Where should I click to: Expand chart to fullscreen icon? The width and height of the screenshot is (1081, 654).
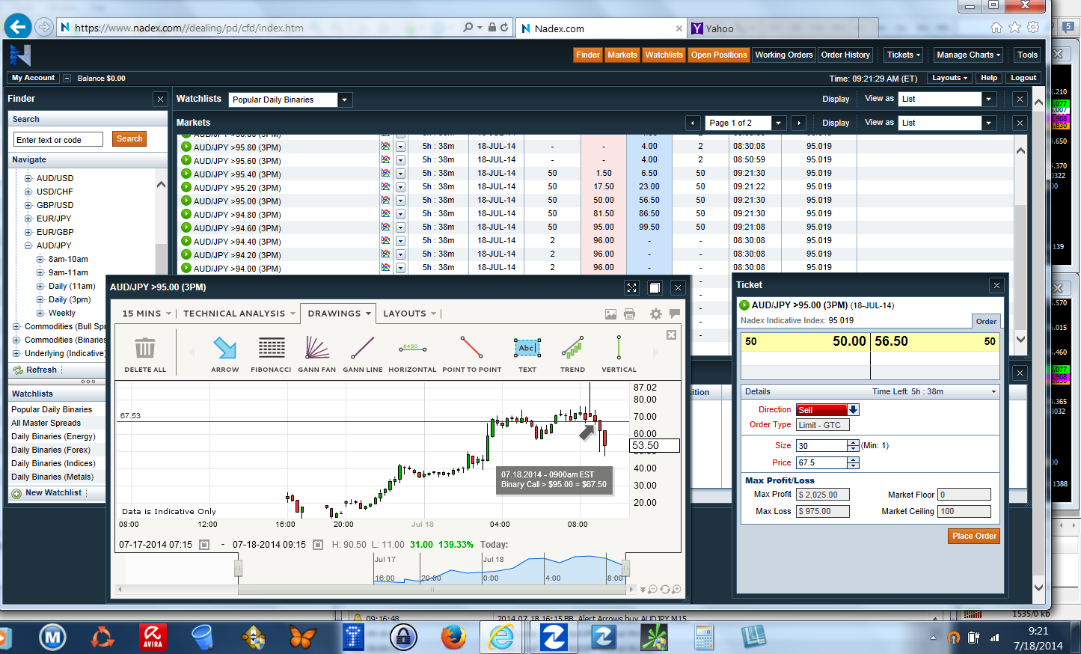click(x=632, y=287)
